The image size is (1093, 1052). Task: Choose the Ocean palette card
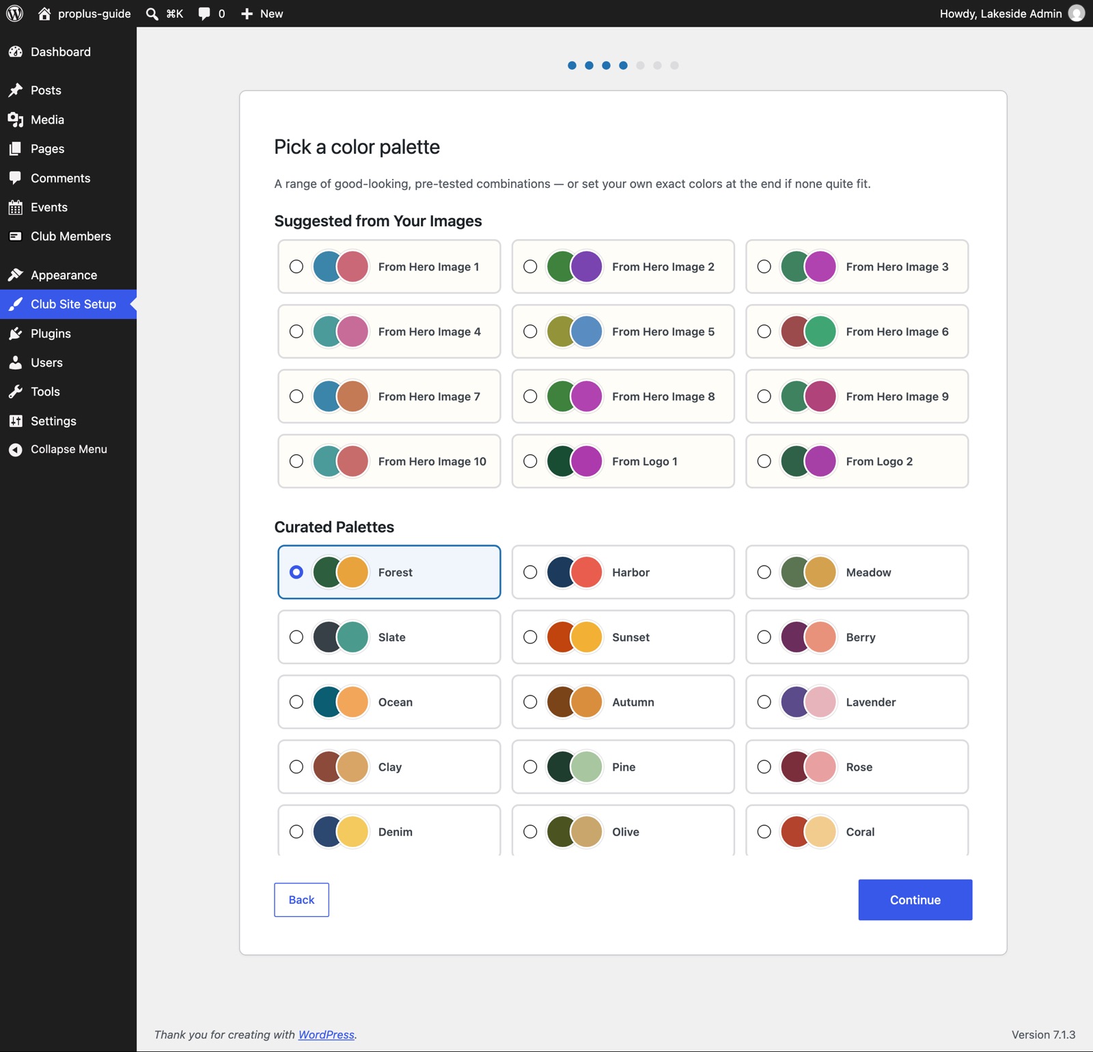point(389,702)
